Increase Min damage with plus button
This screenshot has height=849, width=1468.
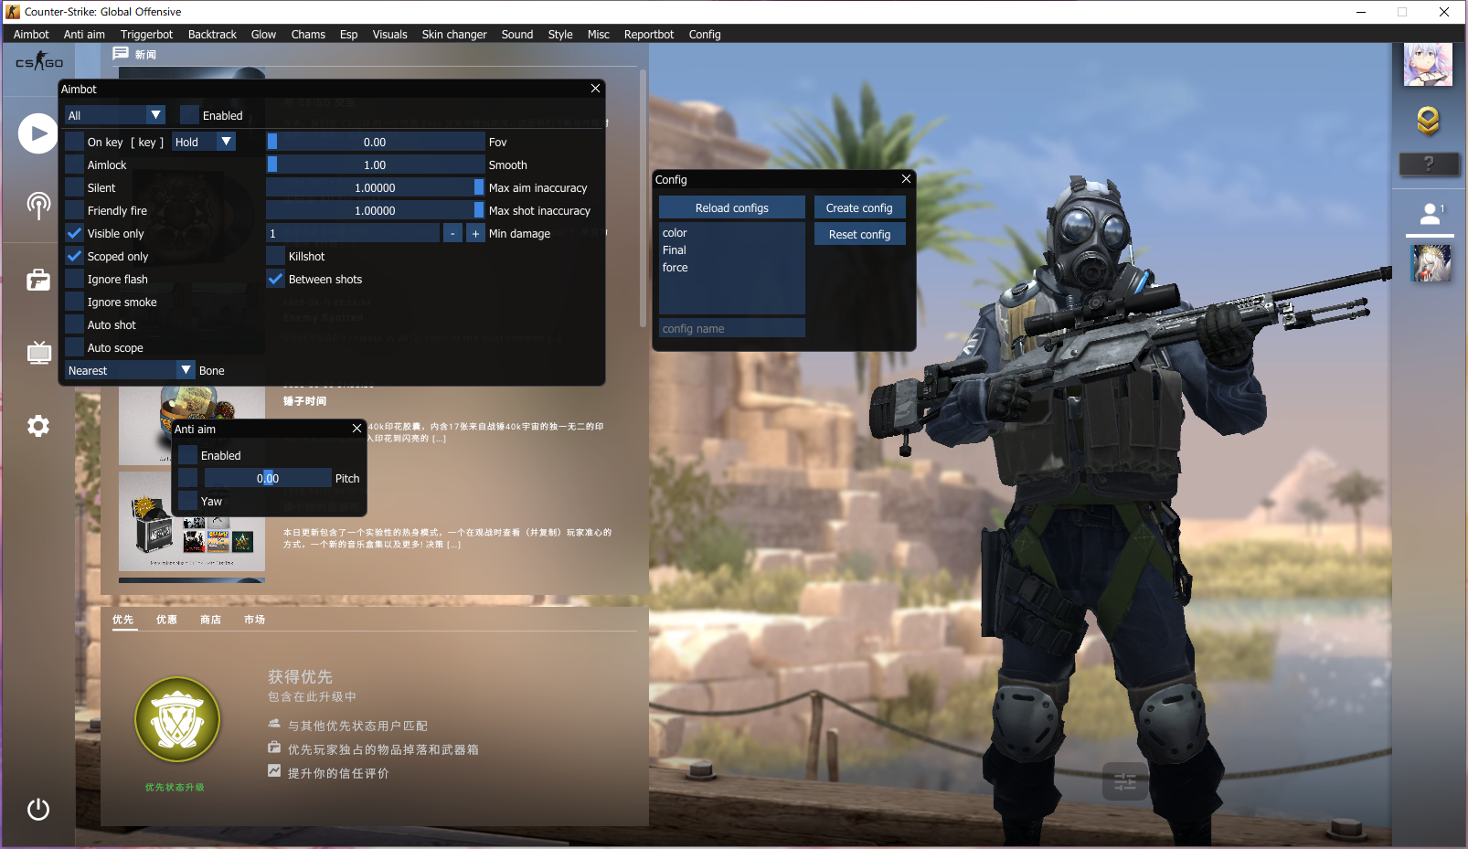point(475,234)
